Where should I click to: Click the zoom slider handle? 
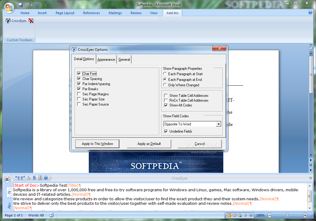(287, 215)
